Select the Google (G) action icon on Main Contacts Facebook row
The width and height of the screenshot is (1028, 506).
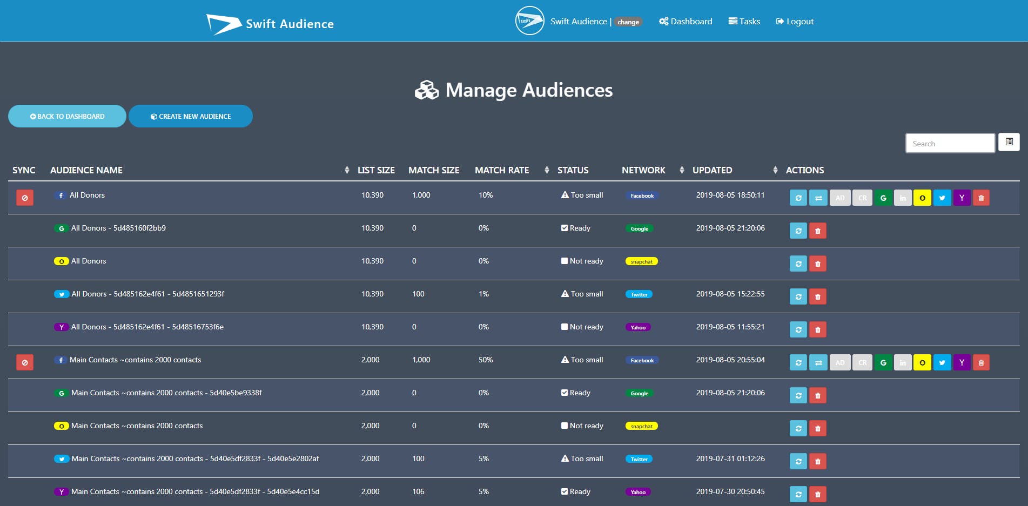883,362
